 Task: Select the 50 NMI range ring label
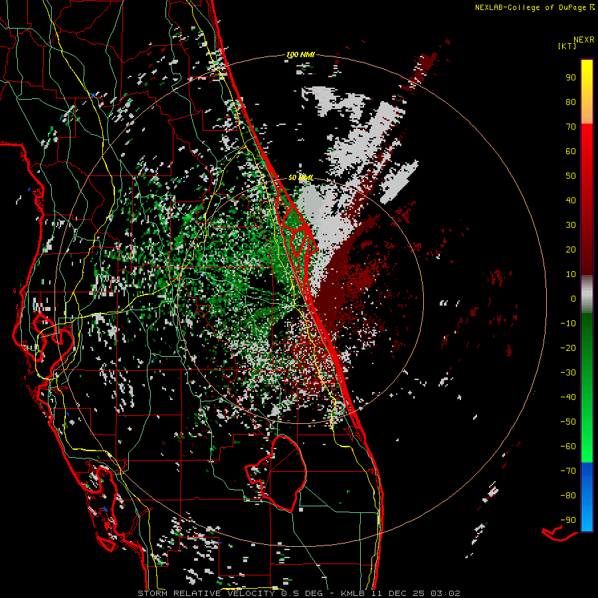[x=300, y=177]
